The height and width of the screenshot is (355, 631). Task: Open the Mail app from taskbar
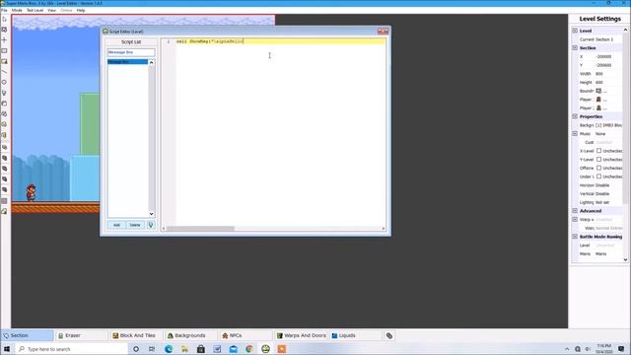(x=233, y=349)
